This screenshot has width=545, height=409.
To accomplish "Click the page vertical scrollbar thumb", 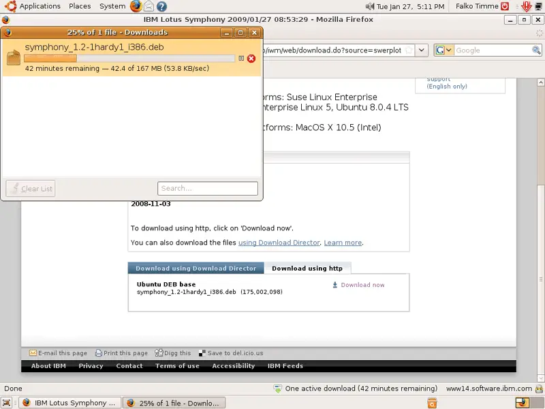I will (x=540, y=279).
